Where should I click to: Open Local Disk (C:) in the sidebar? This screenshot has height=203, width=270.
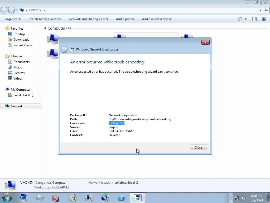tap(23, 95)
